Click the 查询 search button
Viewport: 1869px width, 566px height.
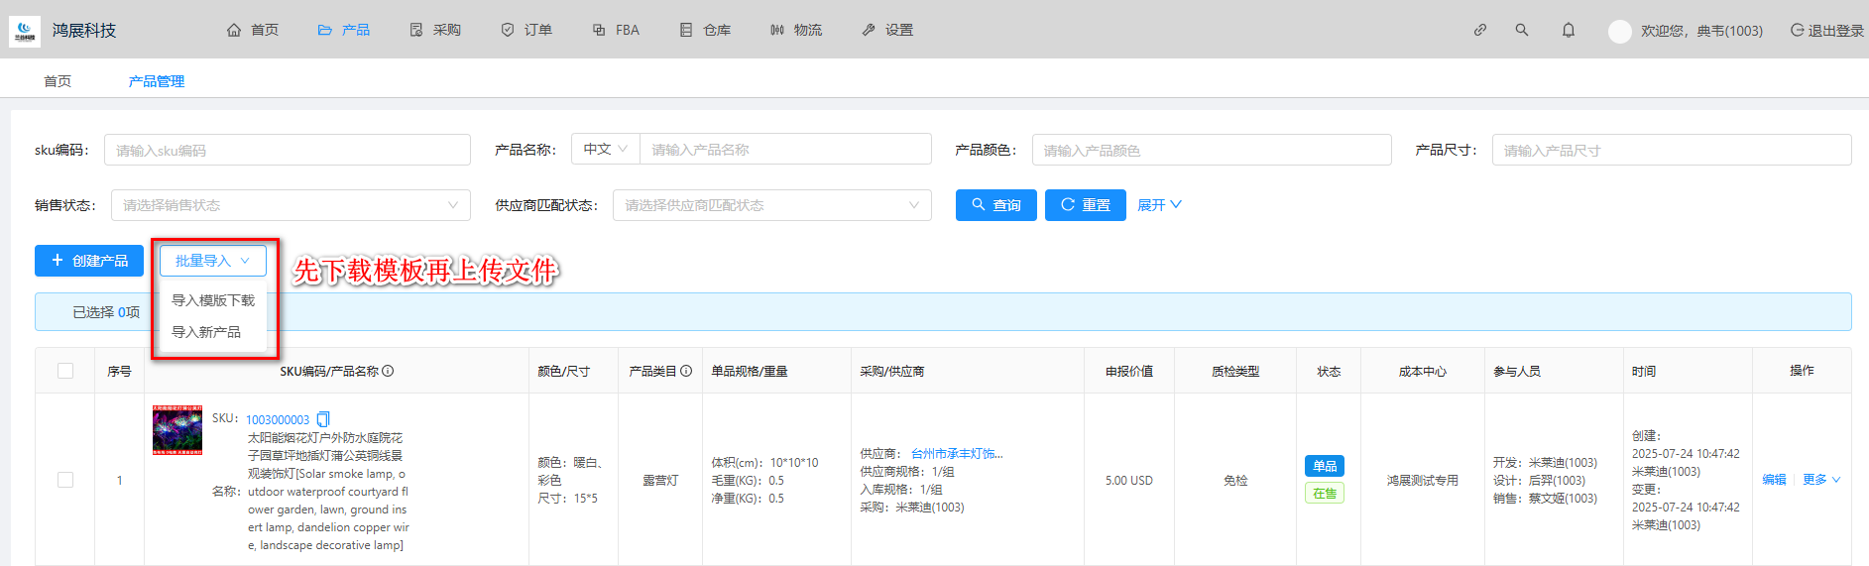(995, 205)
